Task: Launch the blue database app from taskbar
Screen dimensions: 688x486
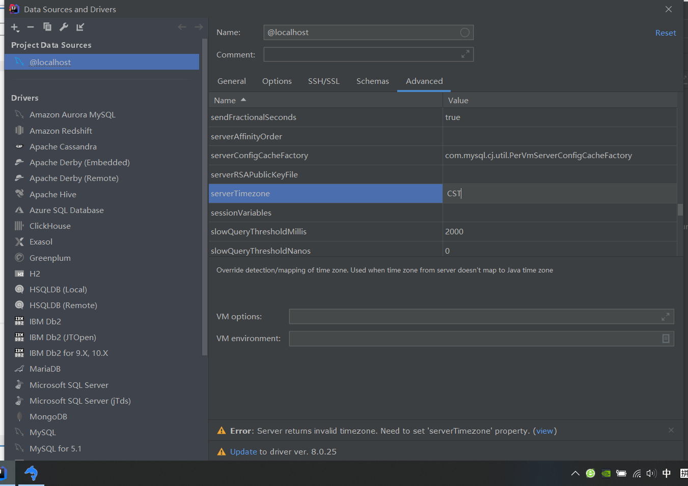Action: pyautogui.click(x=31, y=474)
